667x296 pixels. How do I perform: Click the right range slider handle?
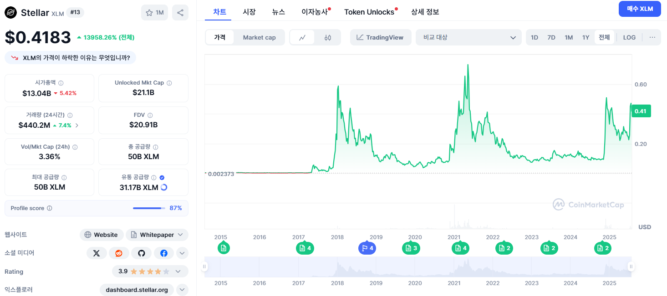click(631, 266)
